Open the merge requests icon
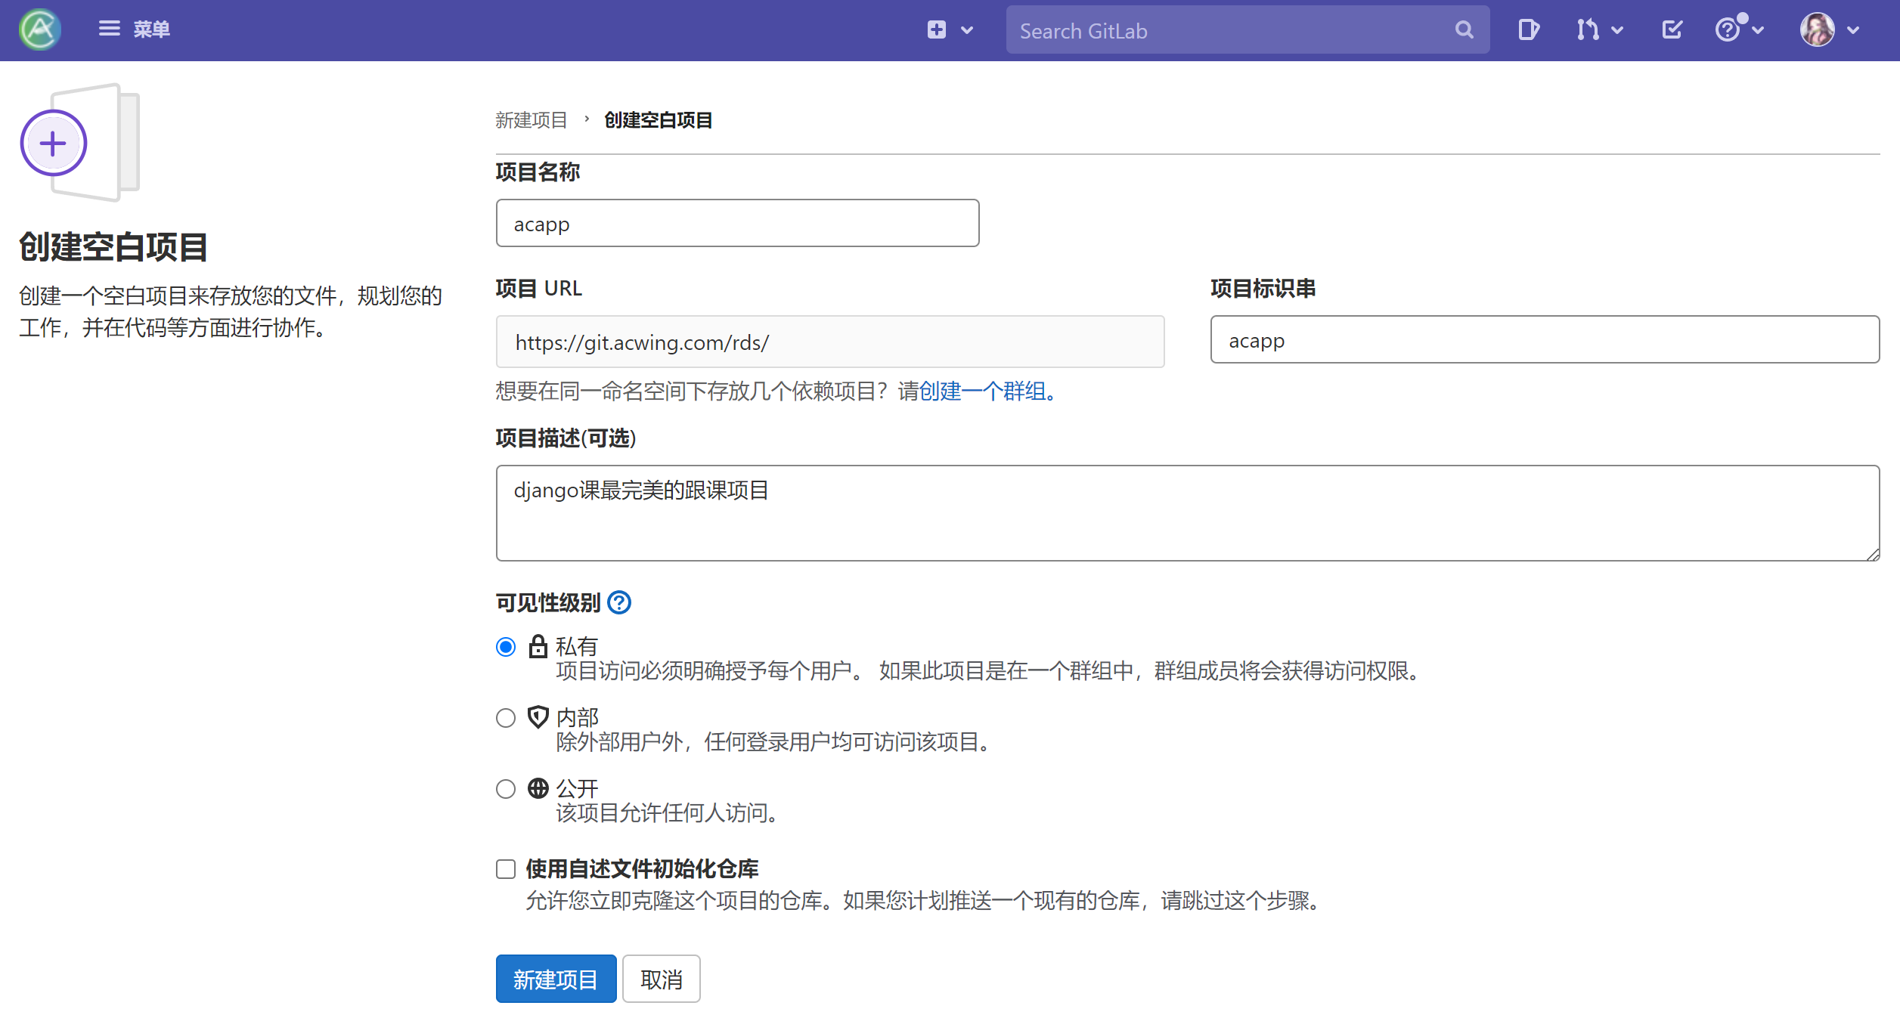Image resolution: width=1900 pixels, height=1018 pixels. (1588, 30)
